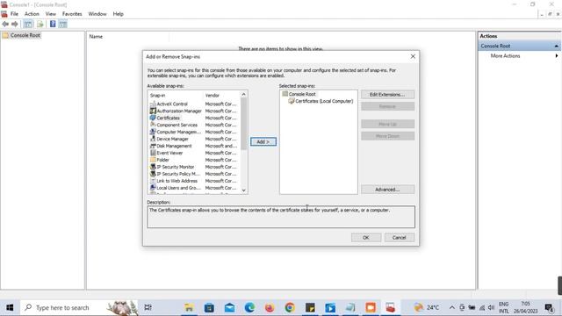Show hidden system tray icons chevron
This screenshot has height=316, width=562.
(x=452, y=307)
